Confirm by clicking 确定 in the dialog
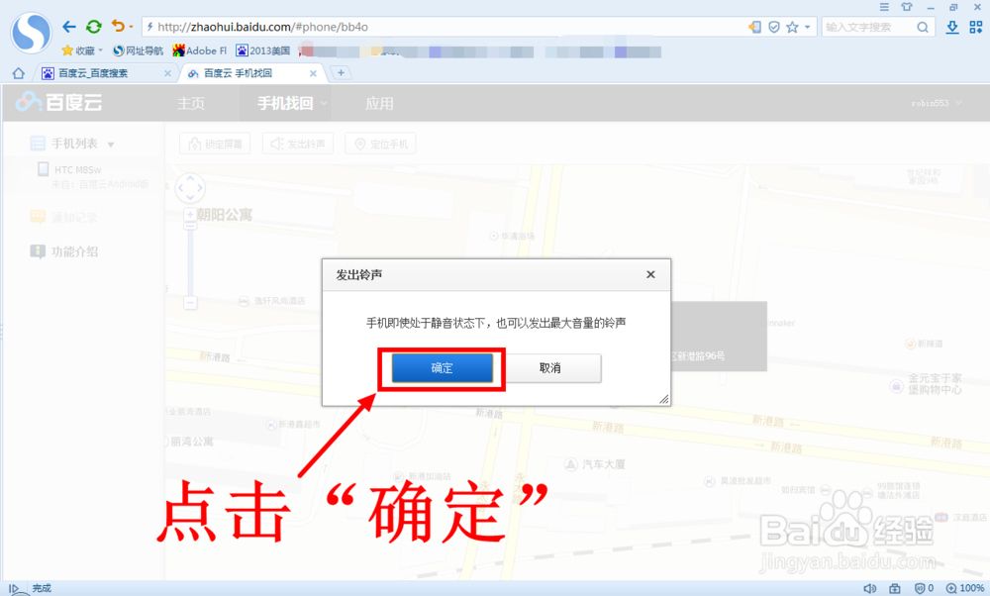The width and height of the screenshot is (990, 596). click(x=441, y=367)
